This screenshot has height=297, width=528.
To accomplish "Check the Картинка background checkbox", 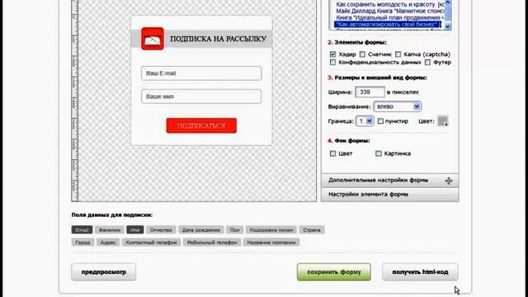I will 379,153.
